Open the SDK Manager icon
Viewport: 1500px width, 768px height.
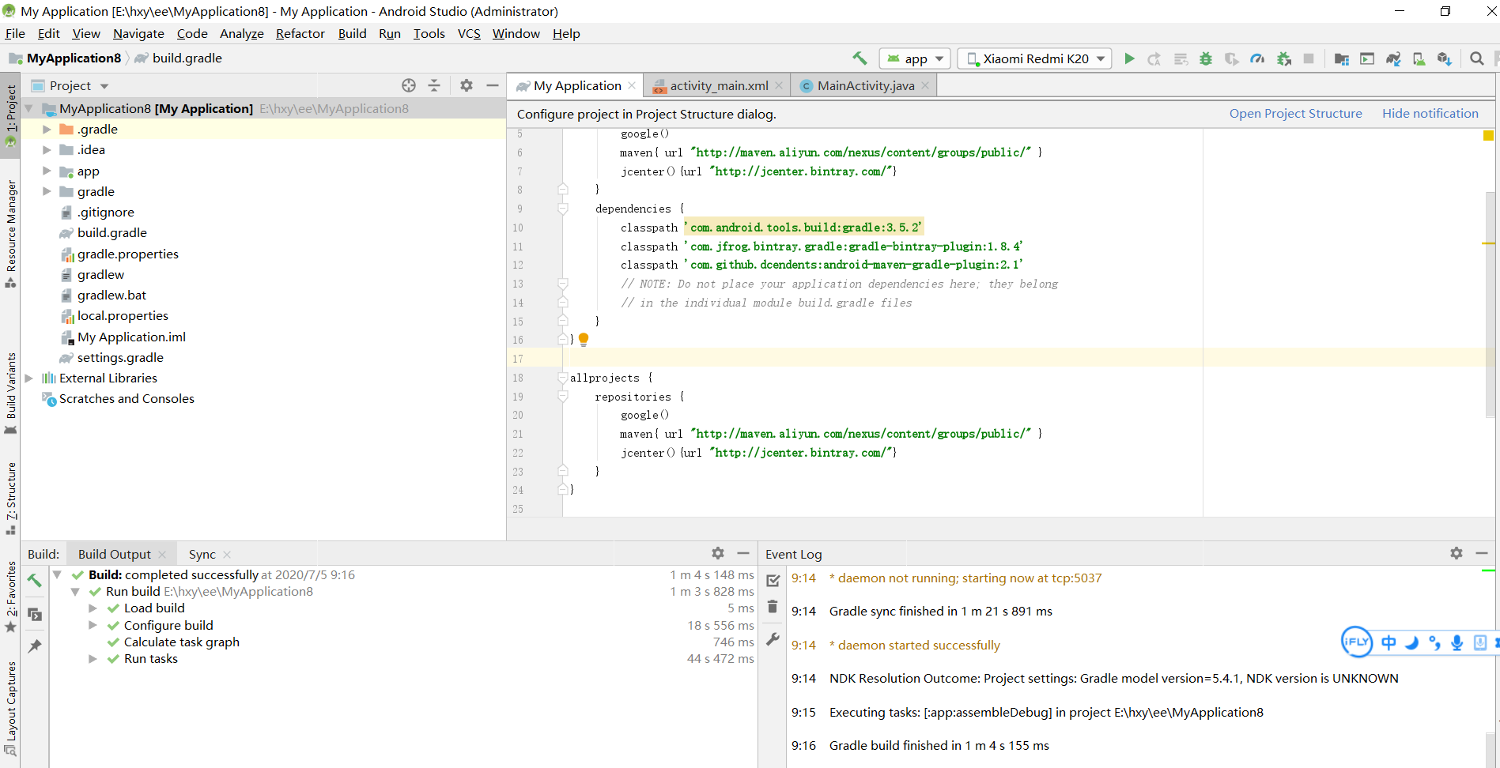[1445, 58]
